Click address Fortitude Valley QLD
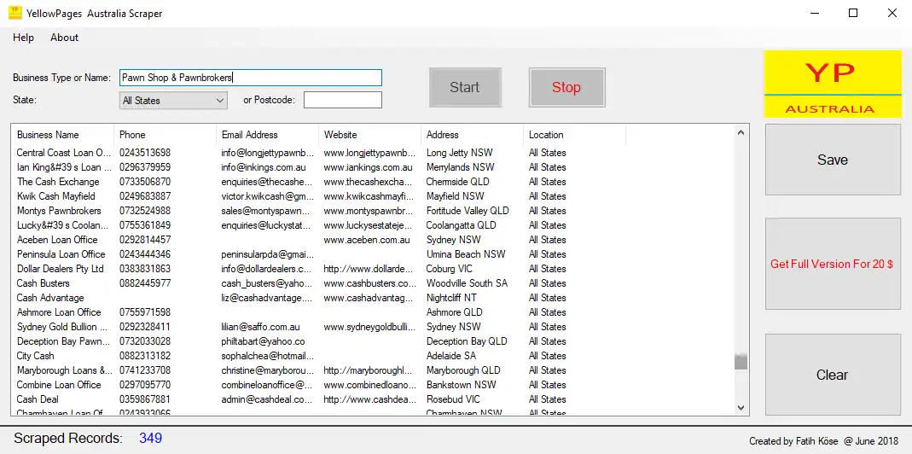The width and height of the screenshot is (912, 454). click(x=468, y=211)
